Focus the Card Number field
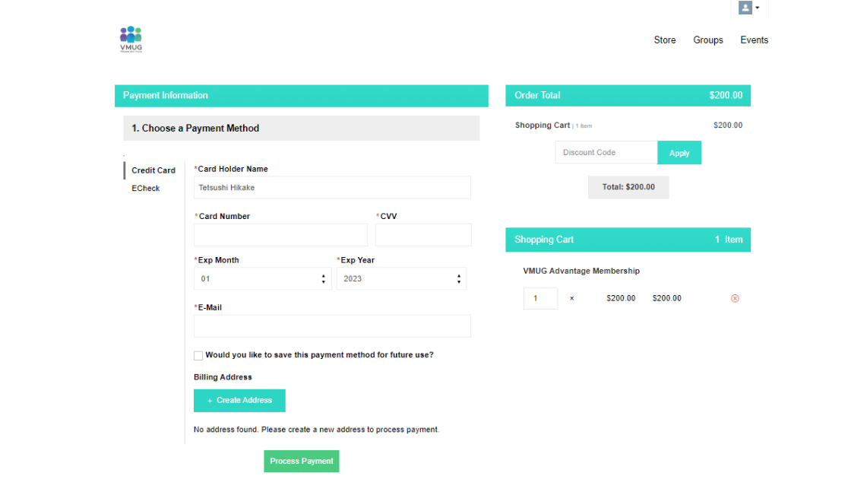Screen dimensions: 867x489 pyautogui.click(x=280, y=235)
